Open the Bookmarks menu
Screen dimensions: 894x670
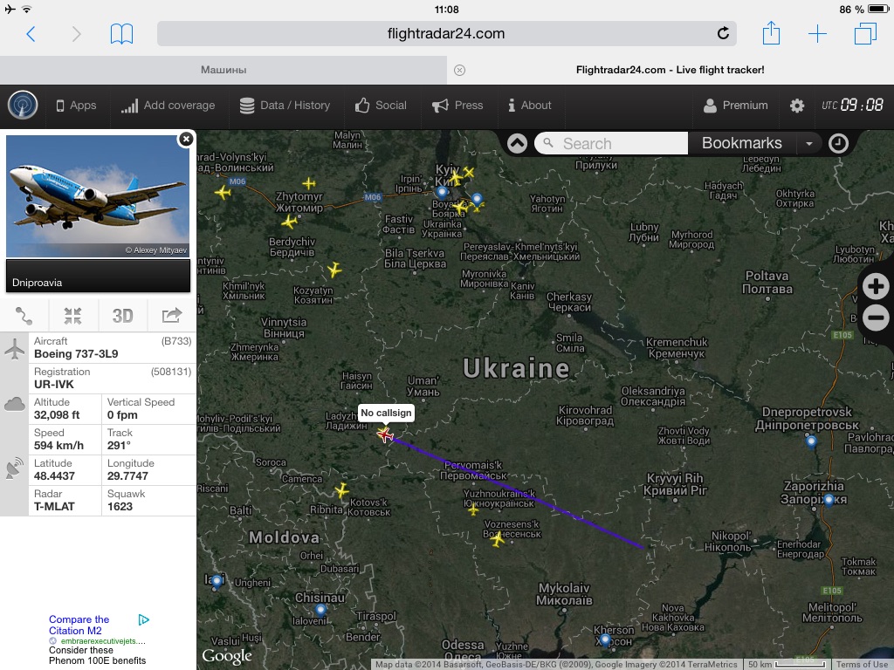pos(742,143)
